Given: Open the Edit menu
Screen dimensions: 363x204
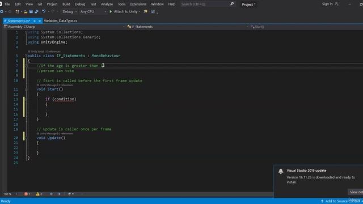Looking at the screenshot, I should [18, 4].
